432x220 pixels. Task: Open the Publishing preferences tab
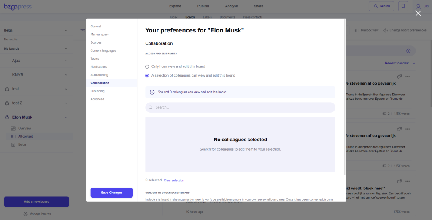97,91
